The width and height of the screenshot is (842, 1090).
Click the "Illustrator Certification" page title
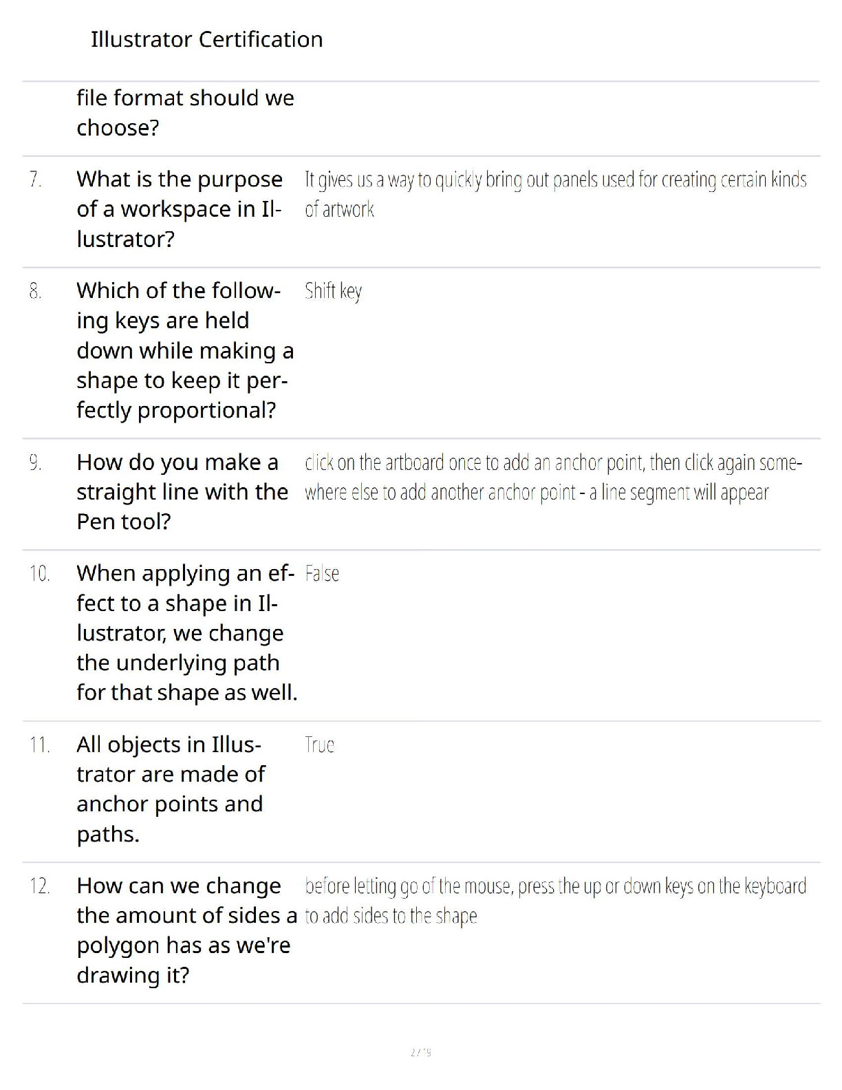tap(206, 39)
